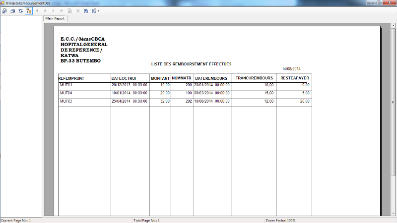The image size is (397, 223).
Task: Click the vertical scrollbar up arrow
Action: 393,26
